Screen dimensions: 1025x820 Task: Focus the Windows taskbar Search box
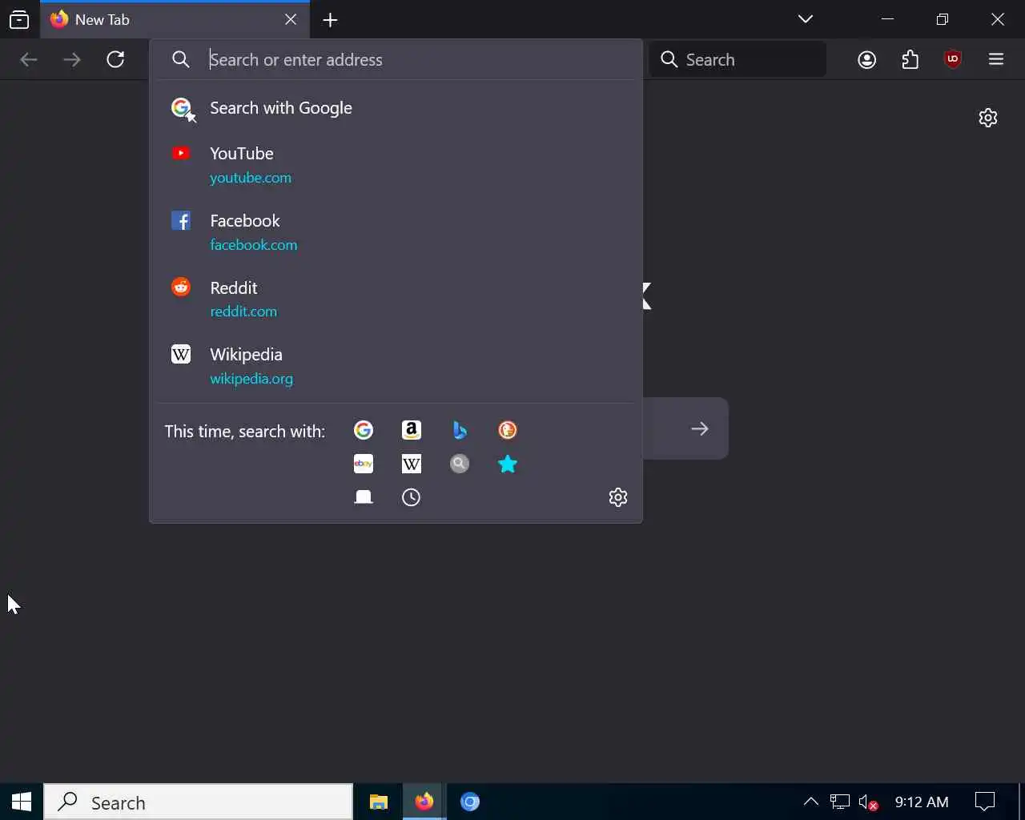pyautogui.click(x=198, y=802)
